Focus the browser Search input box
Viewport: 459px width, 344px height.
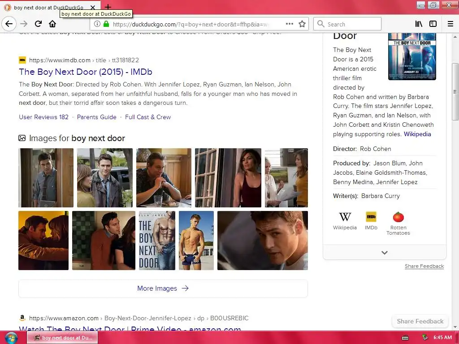click(347, 24)
